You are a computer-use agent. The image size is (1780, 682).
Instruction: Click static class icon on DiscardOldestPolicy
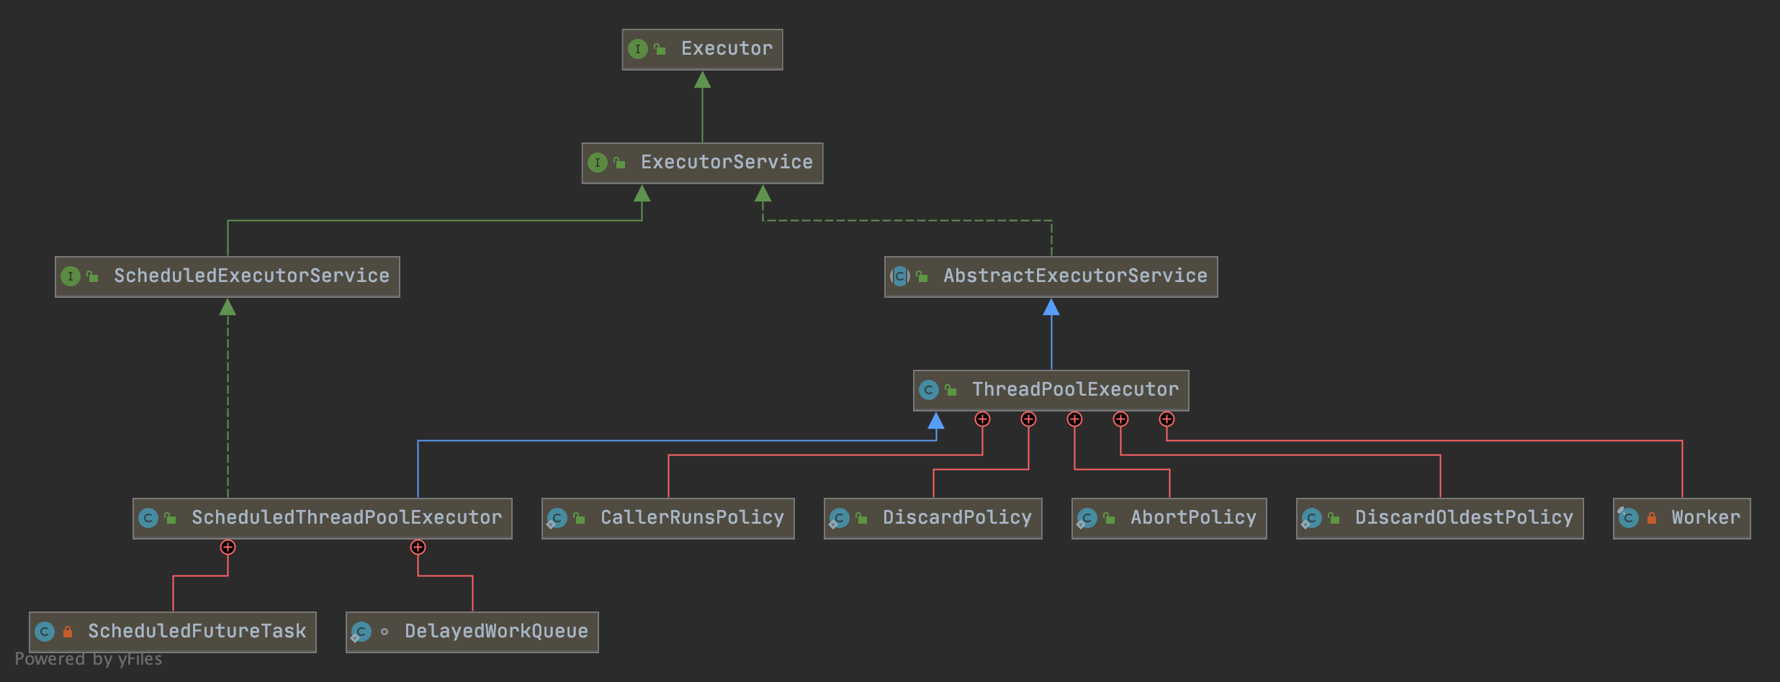point(1311,518)
